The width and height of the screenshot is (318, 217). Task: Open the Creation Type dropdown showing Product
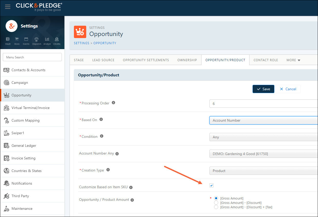(x=264, y=171)
